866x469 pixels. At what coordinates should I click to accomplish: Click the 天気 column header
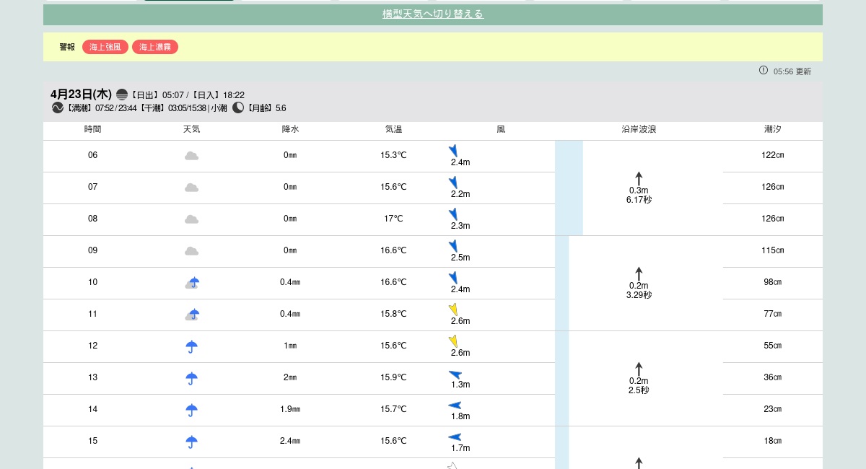tap(191, 129)
